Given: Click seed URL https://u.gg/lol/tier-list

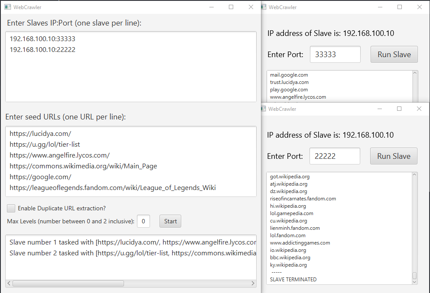Looking at the screenshot, I should [45, 144].
